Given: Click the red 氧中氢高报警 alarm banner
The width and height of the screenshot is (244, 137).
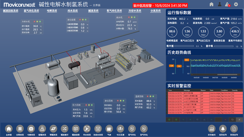Looking at the screenshot, I should pos(160,6).
